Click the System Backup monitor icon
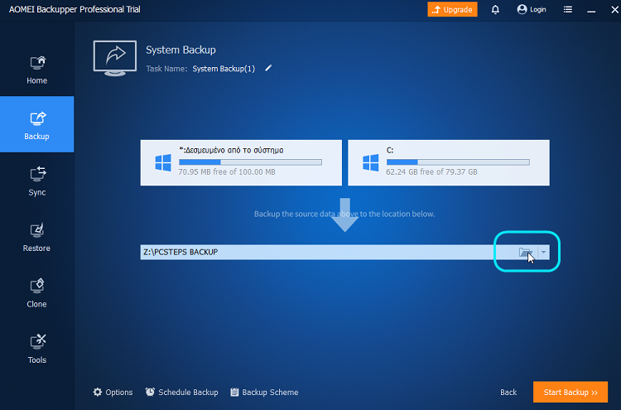The image size is (621, 410). point(115,58)
